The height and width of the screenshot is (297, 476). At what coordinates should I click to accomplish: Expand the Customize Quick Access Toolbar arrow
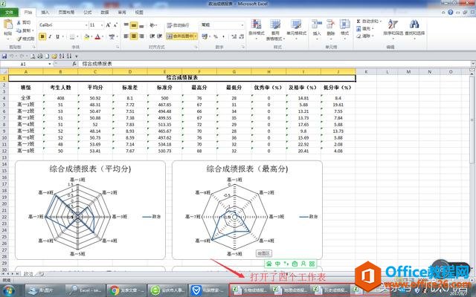77,56
